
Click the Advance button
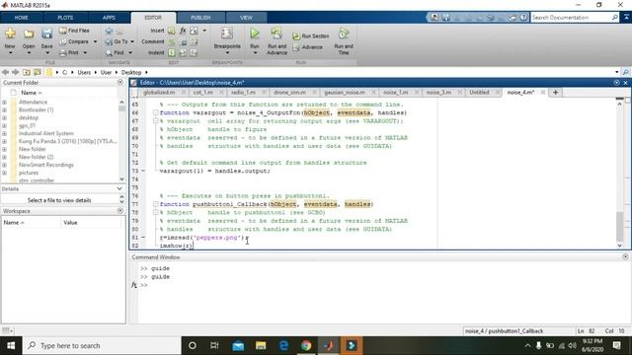[x=307, y=47]
